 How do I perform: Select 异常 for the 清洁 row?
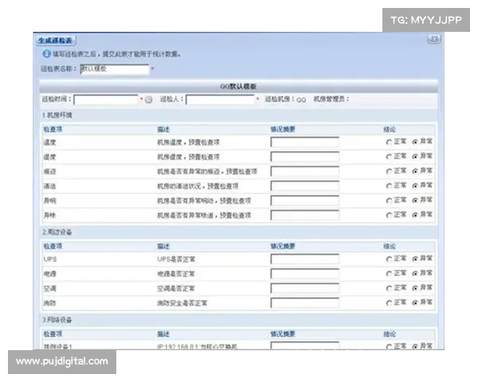tap(415, 185)
